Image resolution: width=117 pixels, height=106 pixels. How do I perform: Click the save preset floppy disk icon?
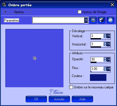click(93, 20)
